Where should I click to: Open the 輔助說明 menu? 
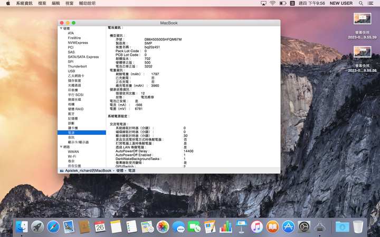87,3
